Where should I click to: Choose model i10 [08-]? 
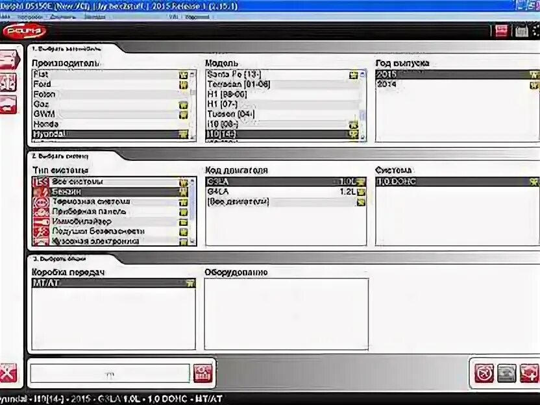[x=282, y=125]
